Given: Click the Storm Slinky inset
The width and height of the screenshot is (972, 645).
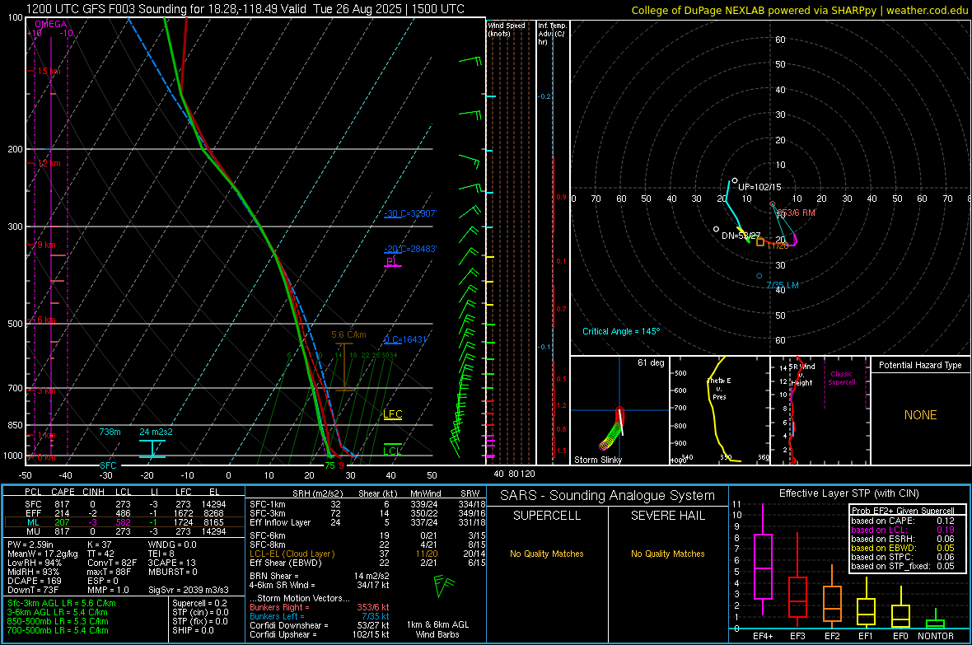Looking at the screenshot, I should click(x=619, y=410).
